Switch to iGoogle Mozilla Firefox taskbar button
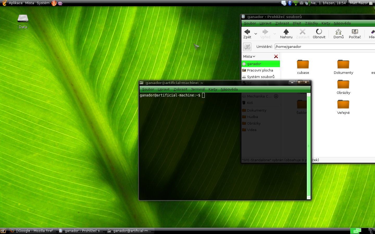 (x=33, y=231)
